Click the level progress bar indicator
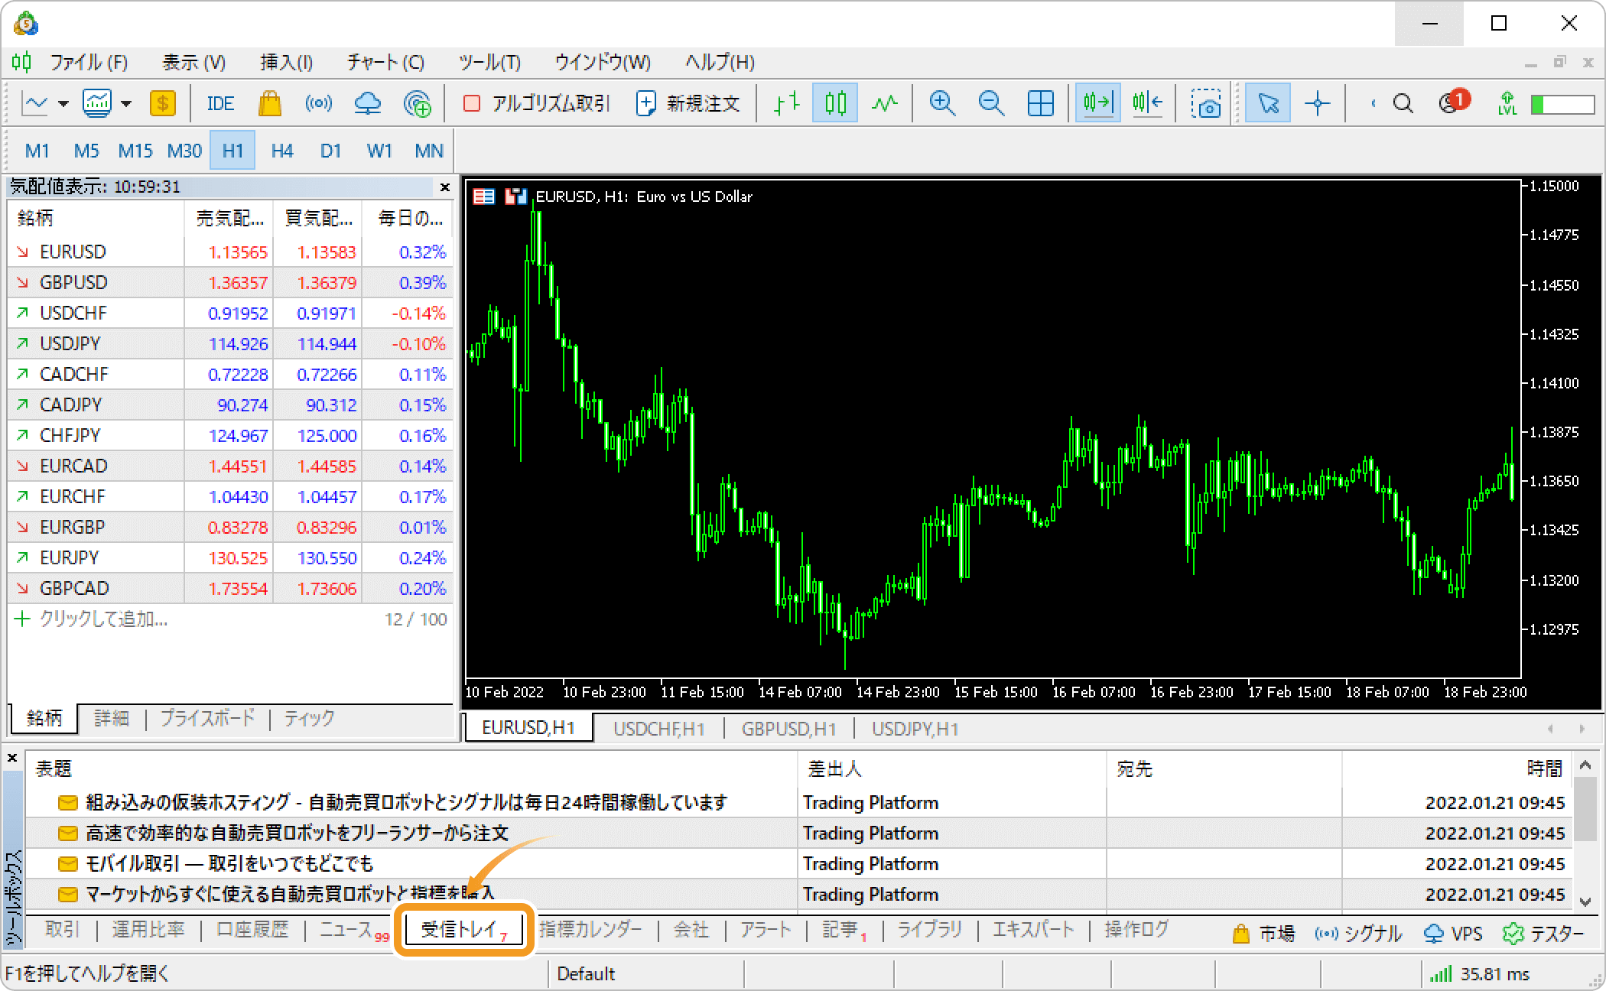 point(1562,104)
